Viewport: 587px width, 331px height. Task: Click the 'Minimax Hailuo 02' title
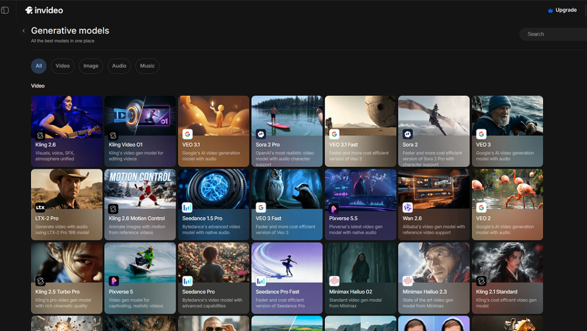[x=350, y=291]
